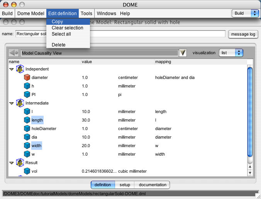The image size is (261, 199).
Task: Click the red cube icon for diameter
Action: coord(27,77)
